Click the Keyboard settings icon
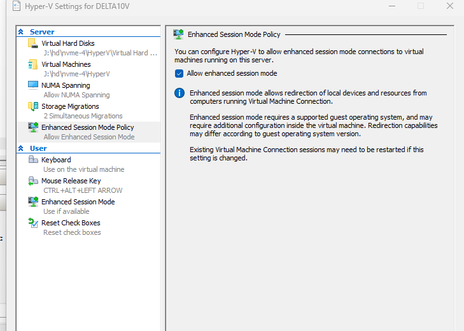 (33, 160)
